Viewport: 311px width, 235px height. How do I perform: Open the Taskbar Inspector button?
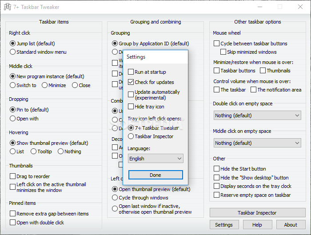[257, 213]
